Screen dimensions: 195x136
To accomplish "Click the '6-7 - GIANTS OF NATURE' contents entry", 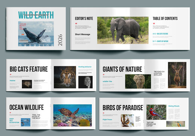I will [160, 41].
